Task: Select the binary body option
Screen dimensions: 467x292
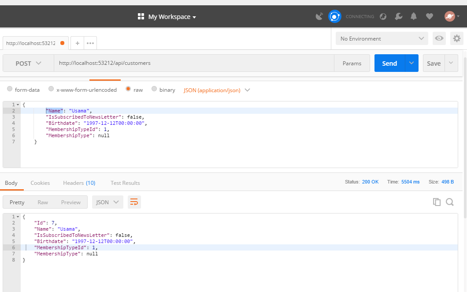Action: click(x=154, y=89)
